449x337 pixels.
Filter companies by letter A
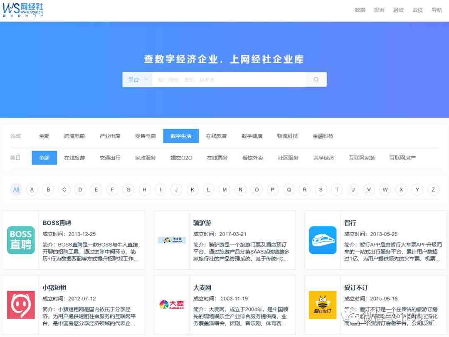32,189
